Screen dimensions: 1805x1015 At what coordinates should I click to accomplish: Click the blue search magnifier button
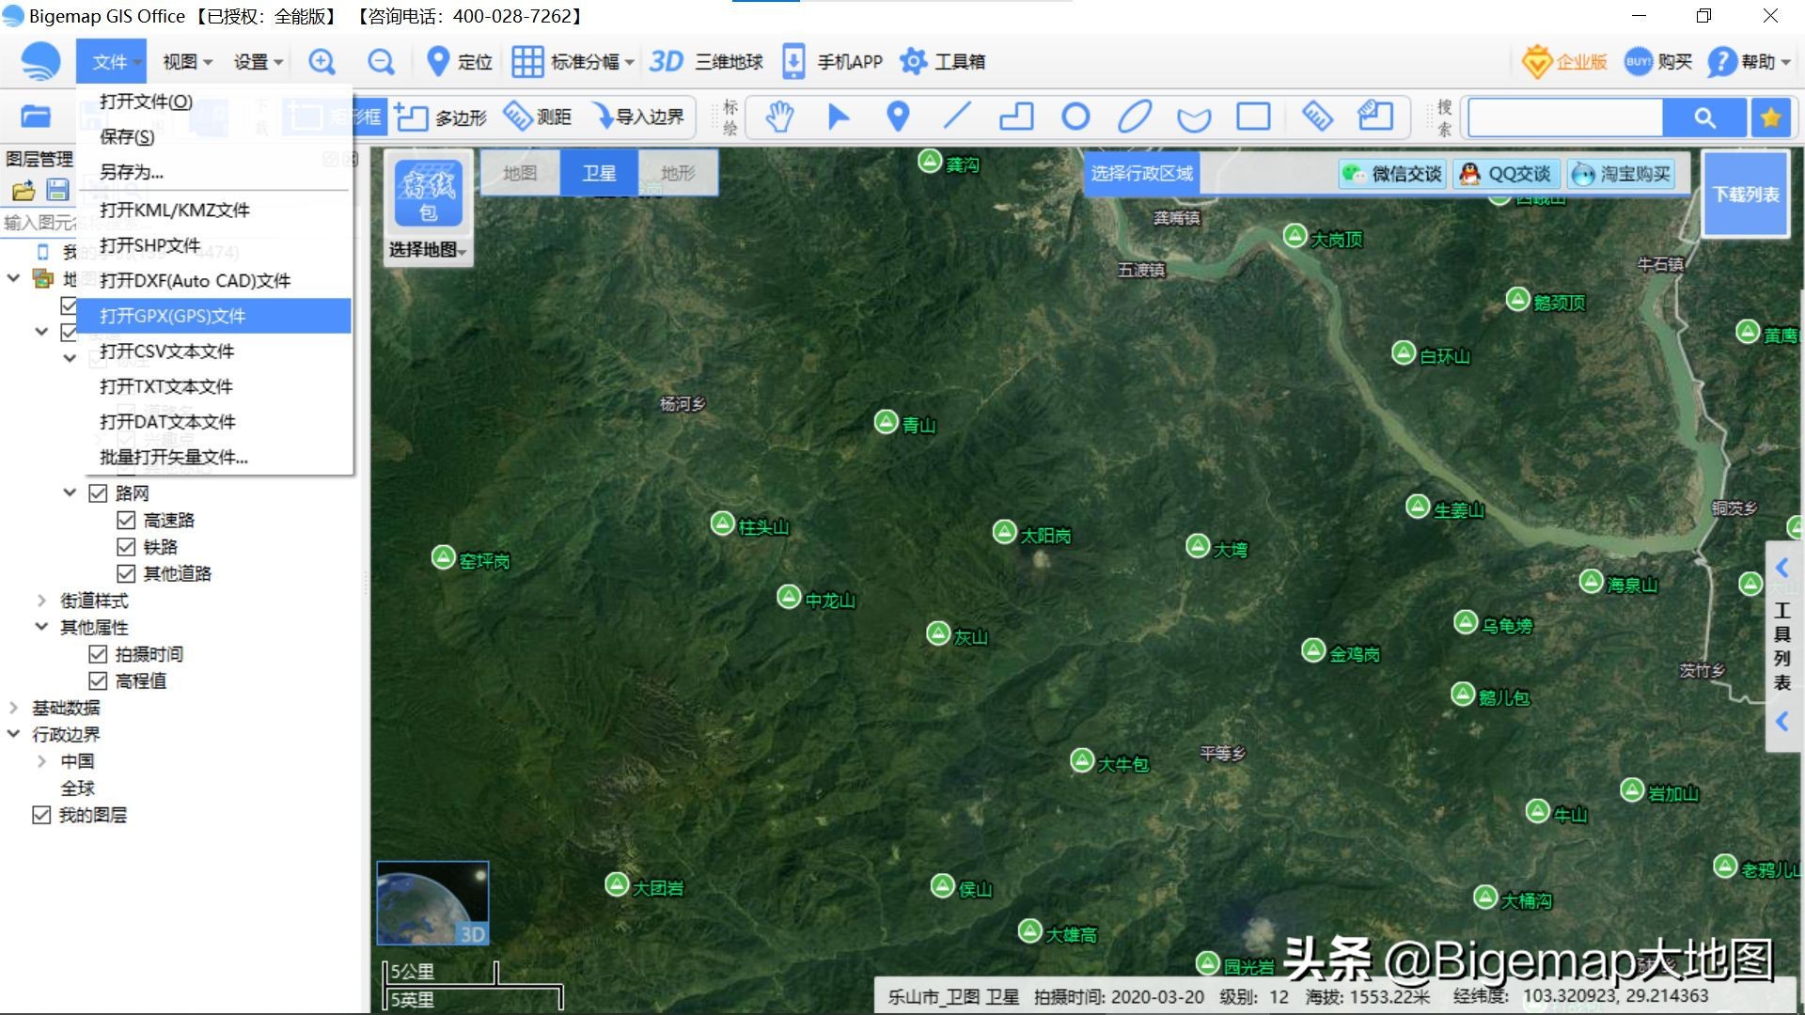[x=1705, y=117]
